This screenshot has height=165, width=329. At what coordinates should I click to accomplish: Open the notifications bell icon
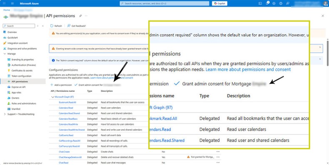coord(267,3)
